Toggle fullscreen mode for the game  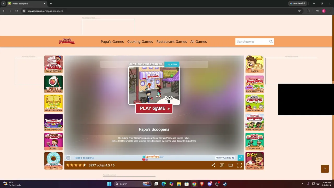pos(239,165)
